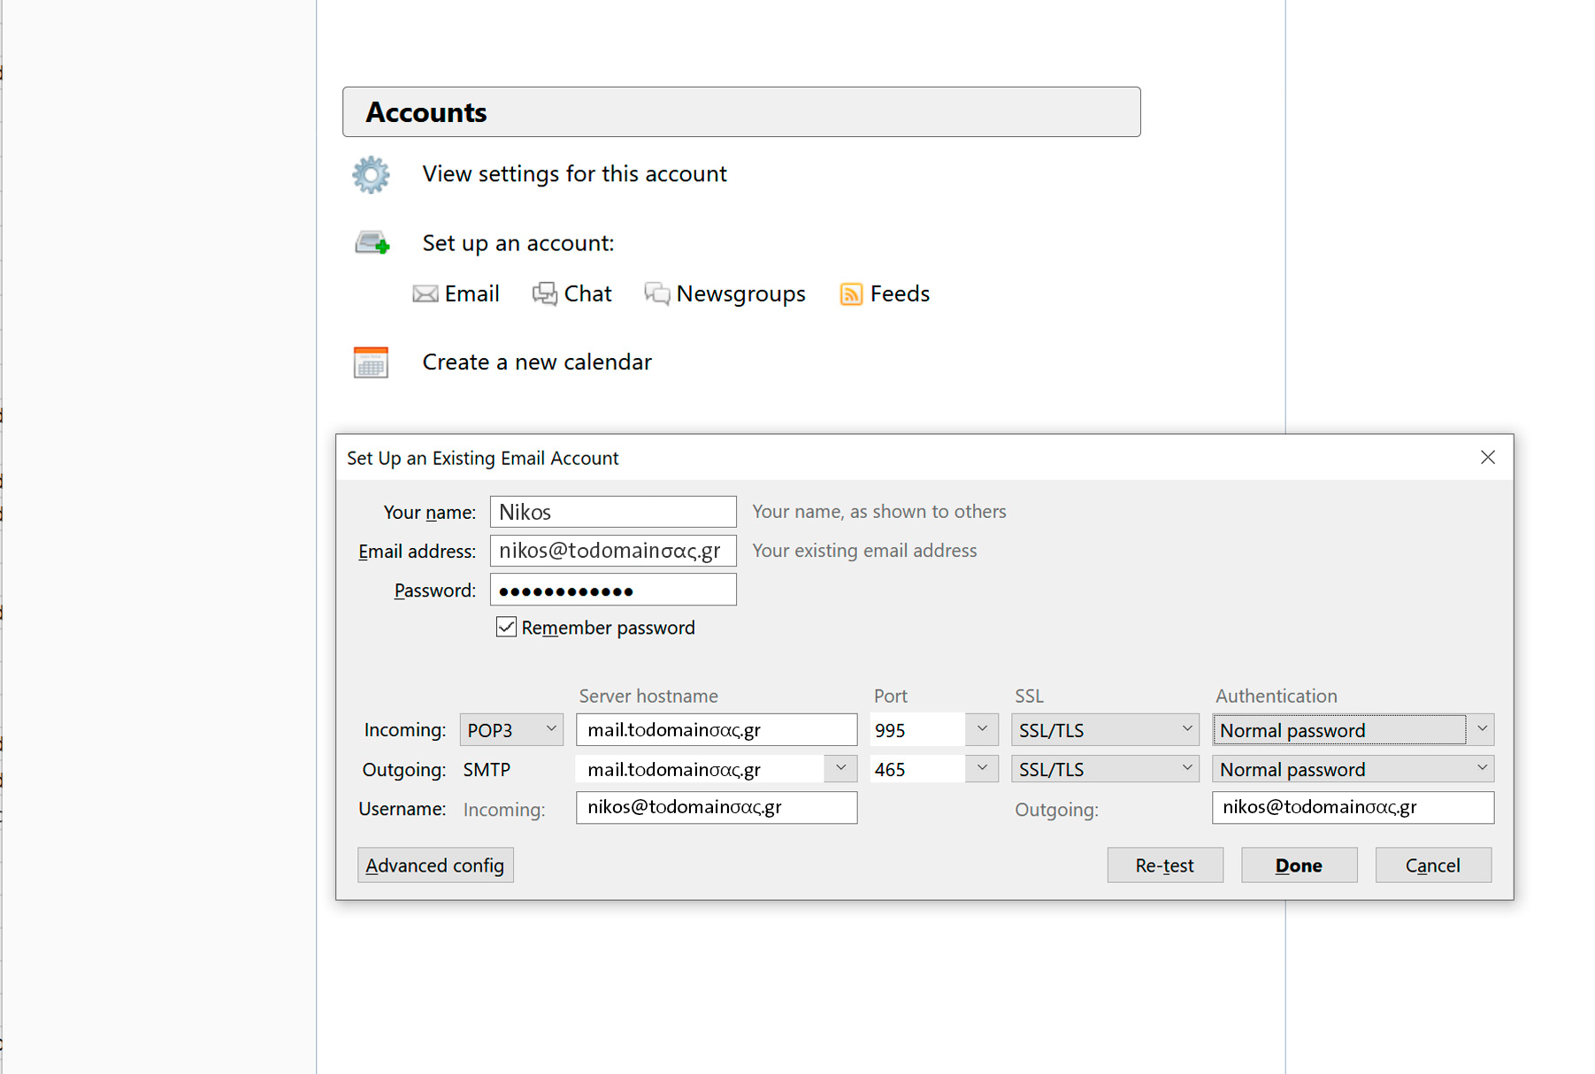Viewport: 1595px width, 1074px height.
Task: Expand outgoing SMTP server hostname dropdown
Action: [x=840, y=769]
